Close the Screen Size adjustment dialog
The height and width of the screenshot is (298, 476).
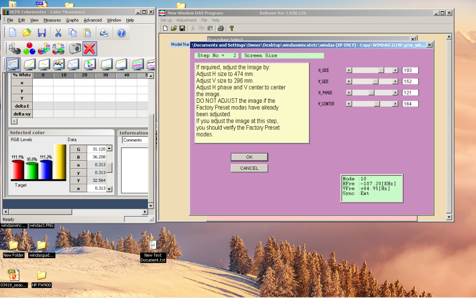pyautogui.click(x=429, y=45)
